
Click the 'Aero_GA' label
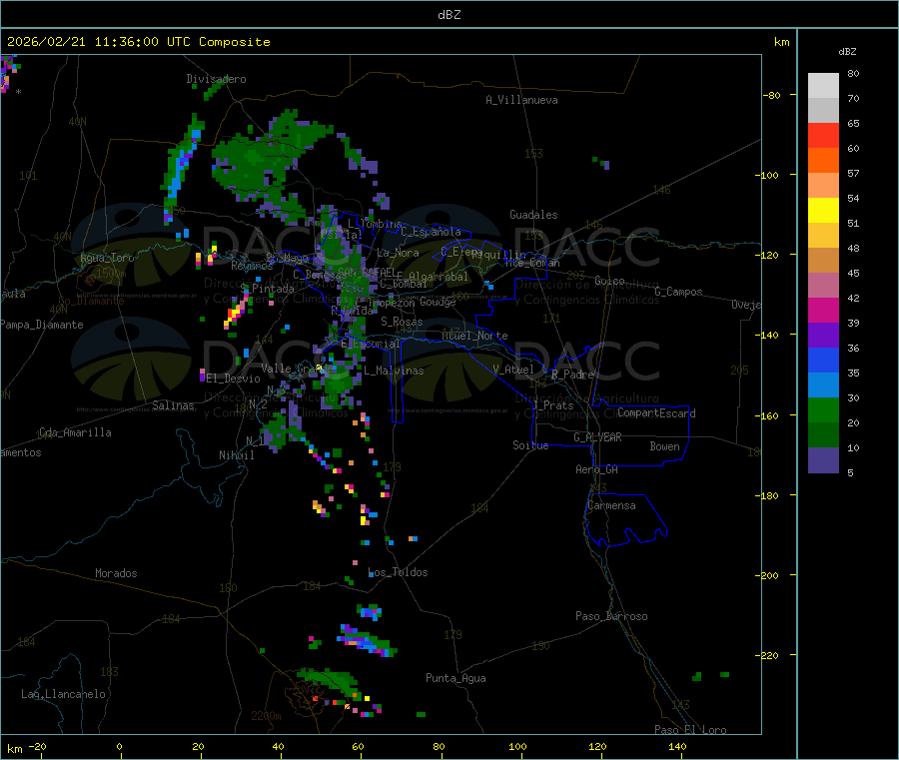[596, 469]
